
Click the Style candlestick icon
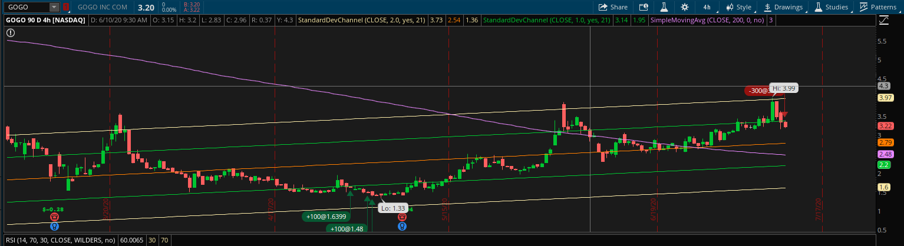click(x=730, y=7)
